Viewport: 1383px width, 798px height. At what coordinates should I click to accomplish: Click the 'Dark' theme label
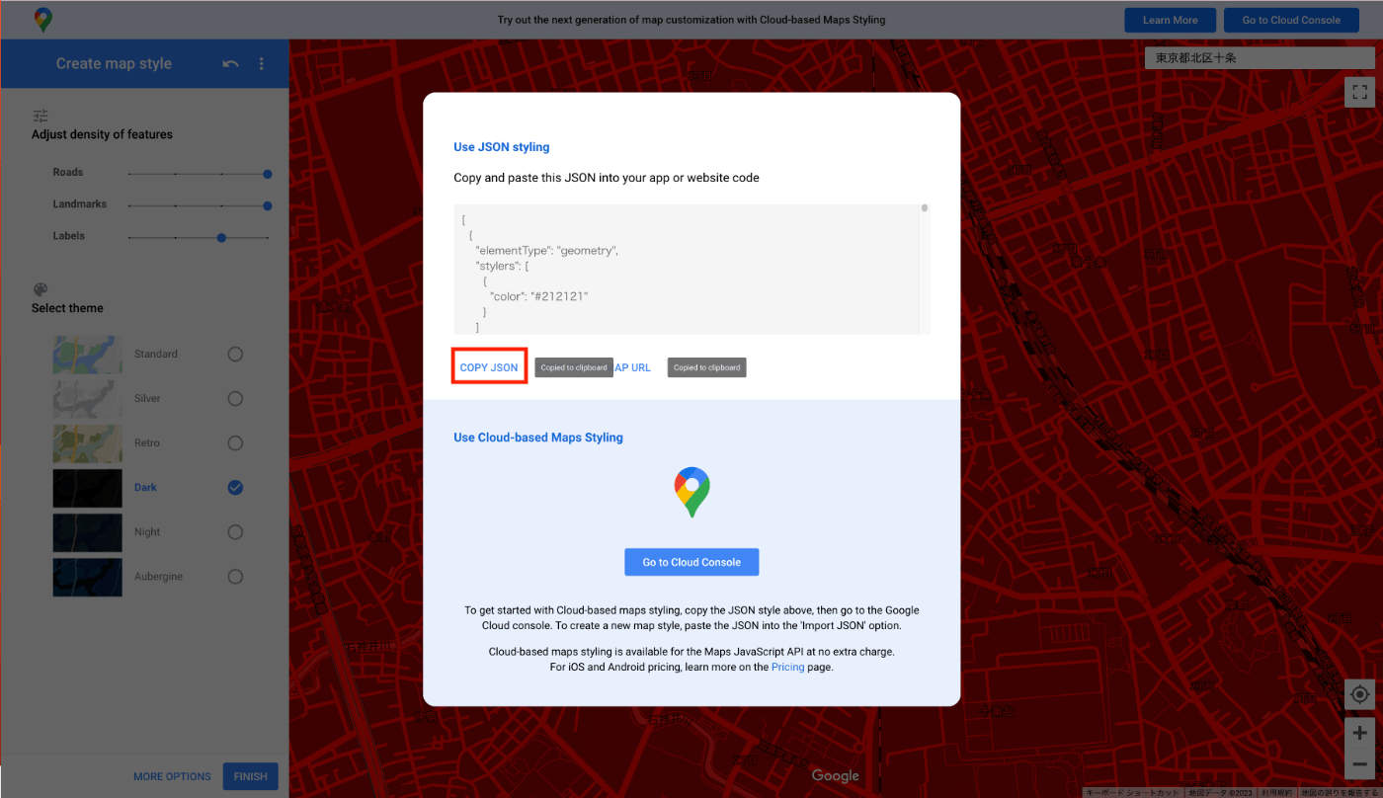[x=146, y=487]
